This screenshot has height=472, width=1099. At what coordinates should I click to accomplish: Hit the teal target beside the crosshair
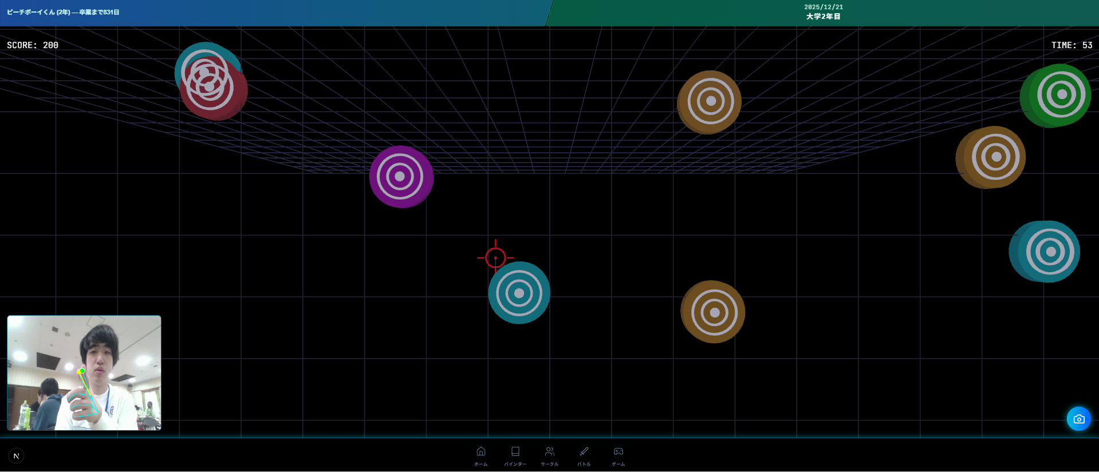pos(519,293)
